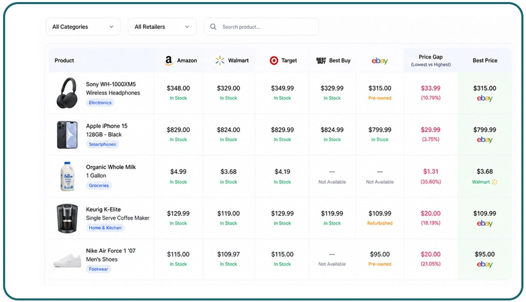Click the Best Buy column header label
Viewport: 526px width, 302px height.
point(340,61)
